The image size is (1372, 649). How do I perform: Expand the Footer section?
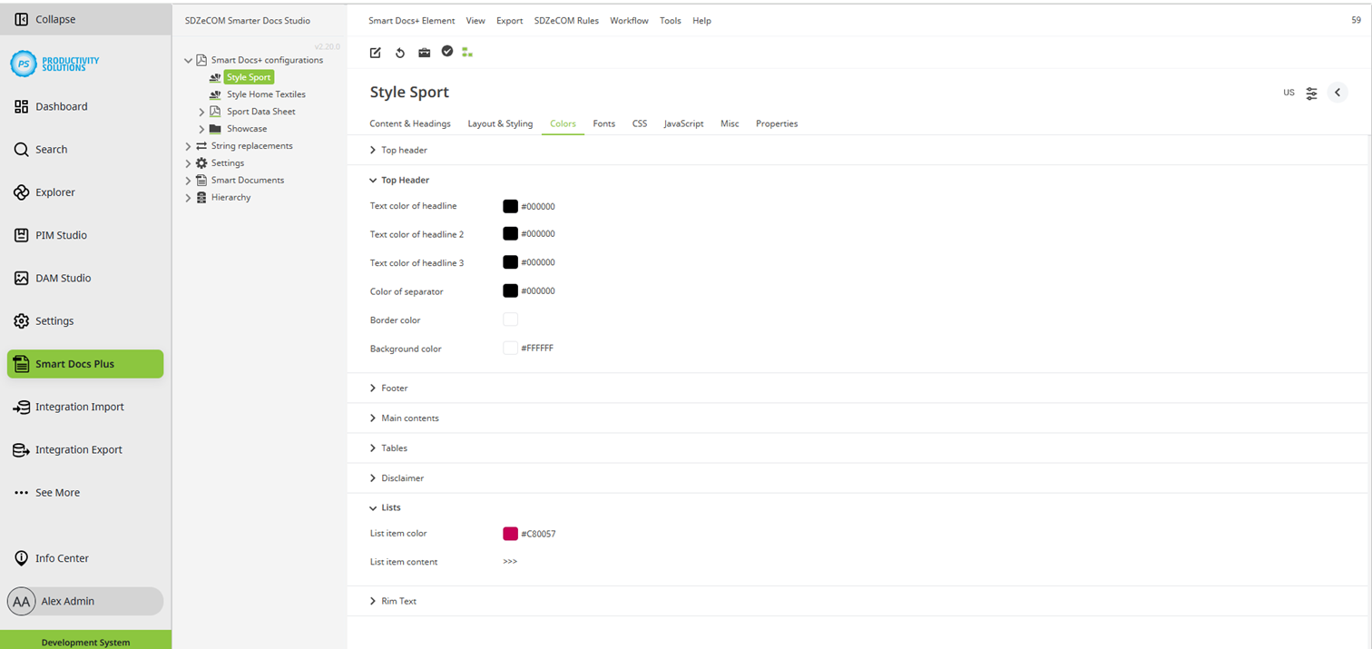point(373,388)
